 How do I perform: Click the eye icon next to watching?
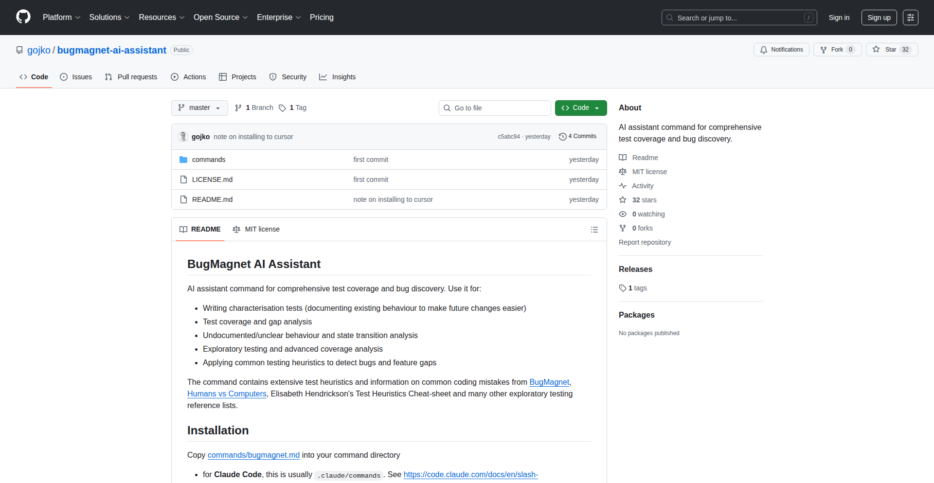pos(623,214)
